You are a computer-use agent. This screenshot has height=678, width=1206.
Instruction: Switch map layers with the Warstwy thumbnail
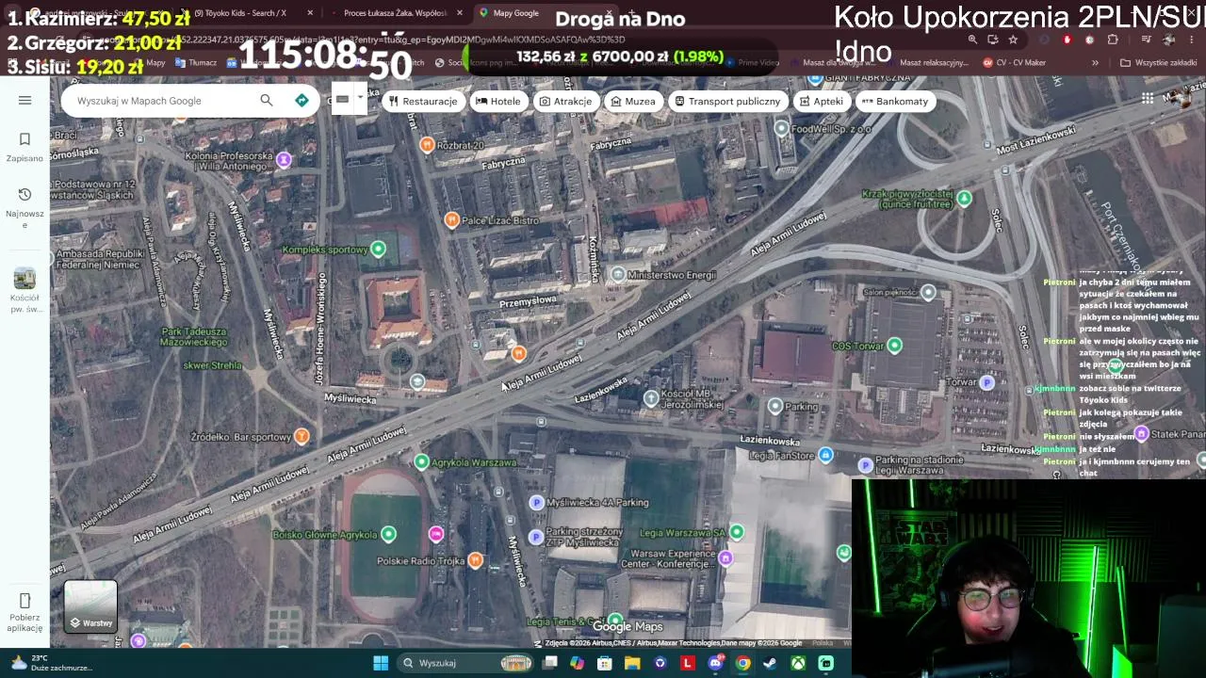[90, 606]
